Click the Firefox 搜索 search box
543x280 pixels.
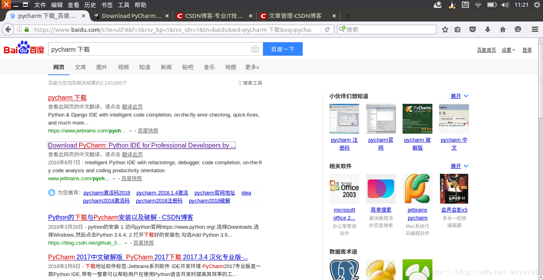tap(386, 29)
